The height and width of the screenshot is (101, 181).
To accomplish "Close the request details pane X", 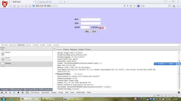I will [54, 49].
